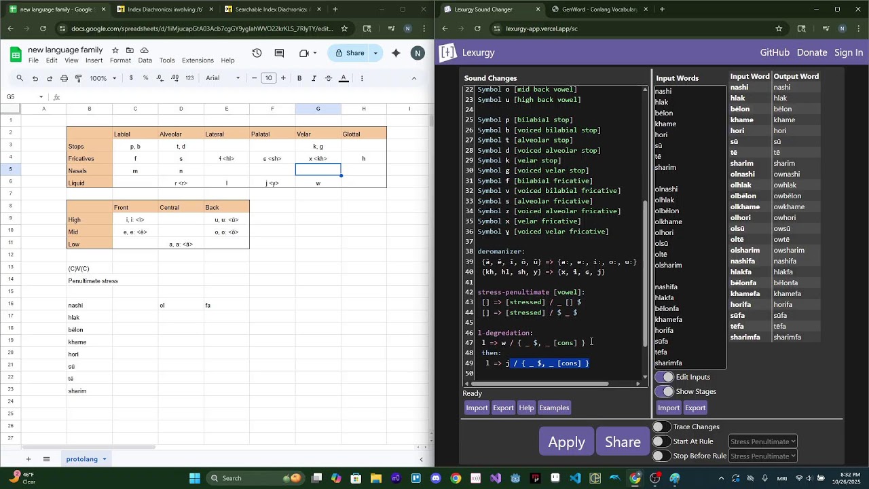Enable the Stop Before Rule switch
Image resolution: width=869 pixels, height=489 pixels.
661,456
